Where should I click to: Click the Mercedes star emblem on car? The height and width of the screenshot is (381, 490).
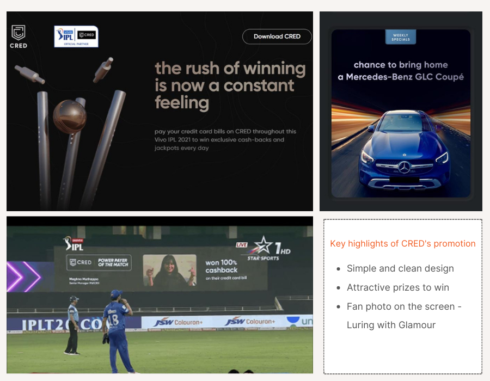click(404, 168)
